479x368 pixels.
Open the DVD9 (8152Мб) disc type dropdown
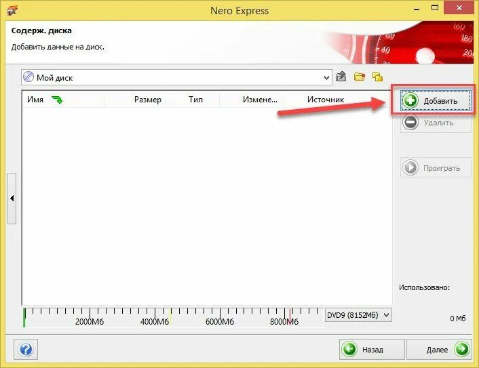tap(358, 315)
